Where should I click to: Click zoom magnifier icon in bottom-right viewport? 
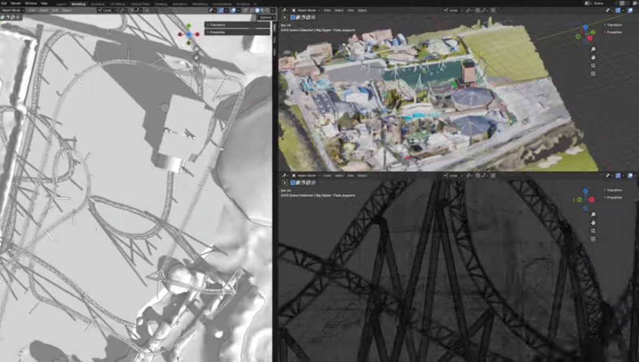pos(592,214)
